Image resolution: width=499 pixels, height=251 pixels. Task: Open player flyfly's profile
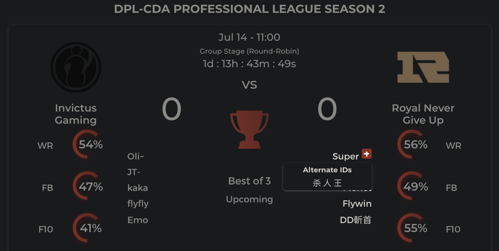[x=138, y=204]
